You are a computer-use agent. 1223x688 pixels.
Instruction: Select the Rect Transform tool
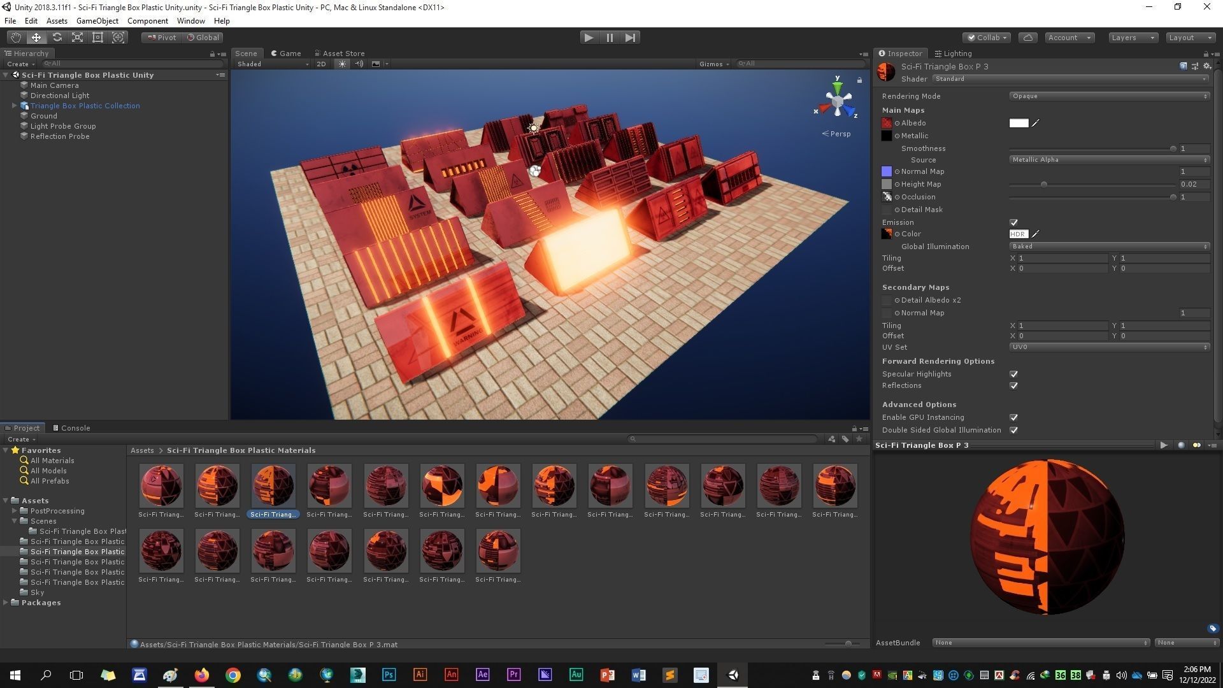(x=97, y=38)
